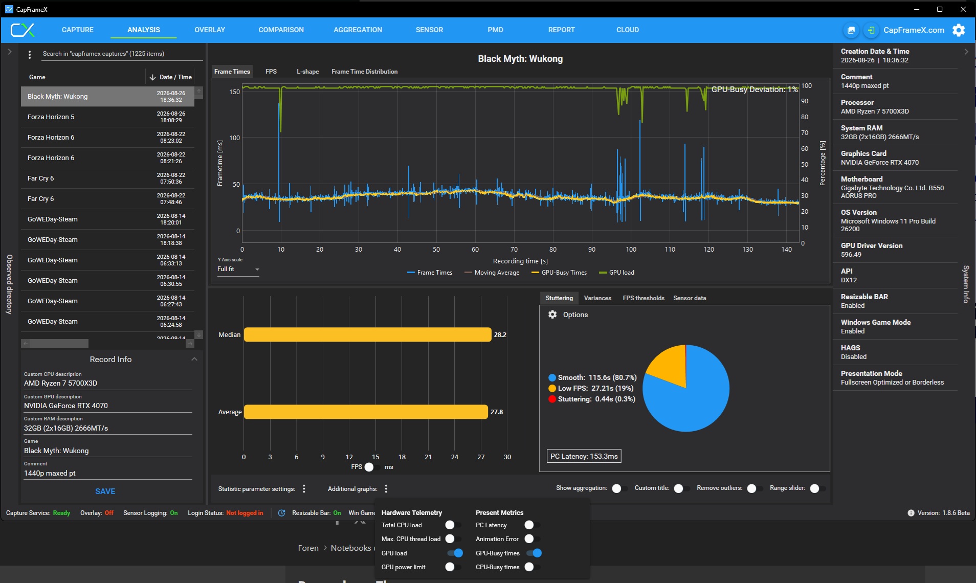Screen dimensions: 976x583
Task: Disable GPU-Busy times metric toggle
Action: pyautogui.click(x=534, y=553)
